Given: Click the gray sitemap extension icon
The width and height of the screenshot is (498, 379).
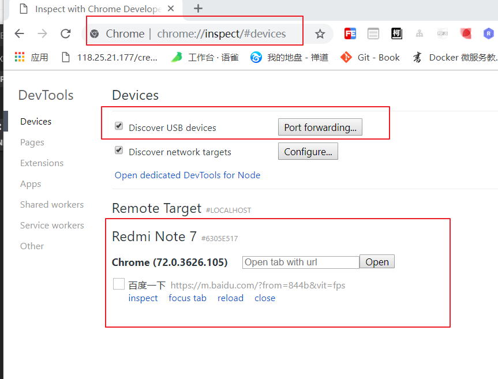Looking at the screenshot, I should point(420,33).
